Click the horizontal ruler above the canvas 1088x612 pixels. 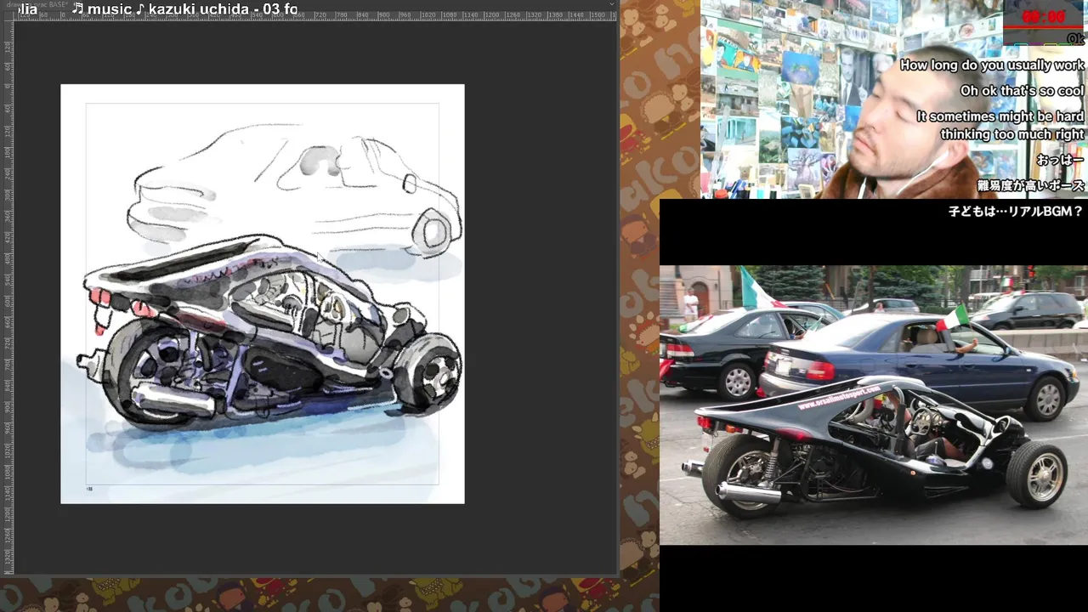314,15
